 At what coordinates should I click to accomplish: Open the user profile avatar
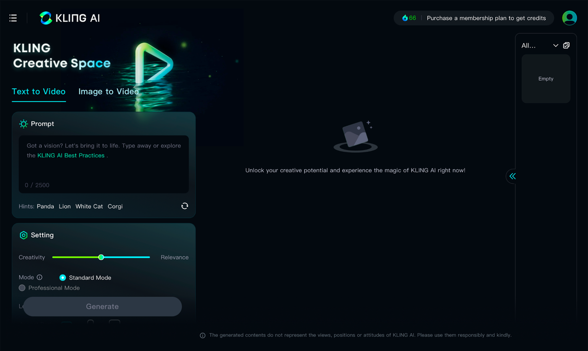pos(569,18)
